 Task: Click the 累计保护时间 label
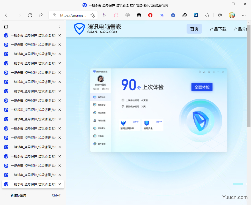(132, 107)
